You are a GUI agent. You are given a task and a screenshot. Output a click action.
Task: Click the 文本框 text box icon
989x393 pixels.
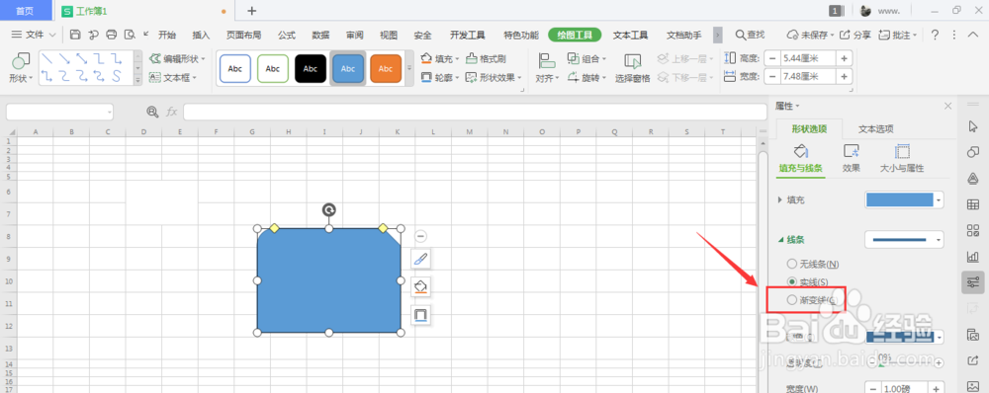pyautogui.click(x=154, y=77)
